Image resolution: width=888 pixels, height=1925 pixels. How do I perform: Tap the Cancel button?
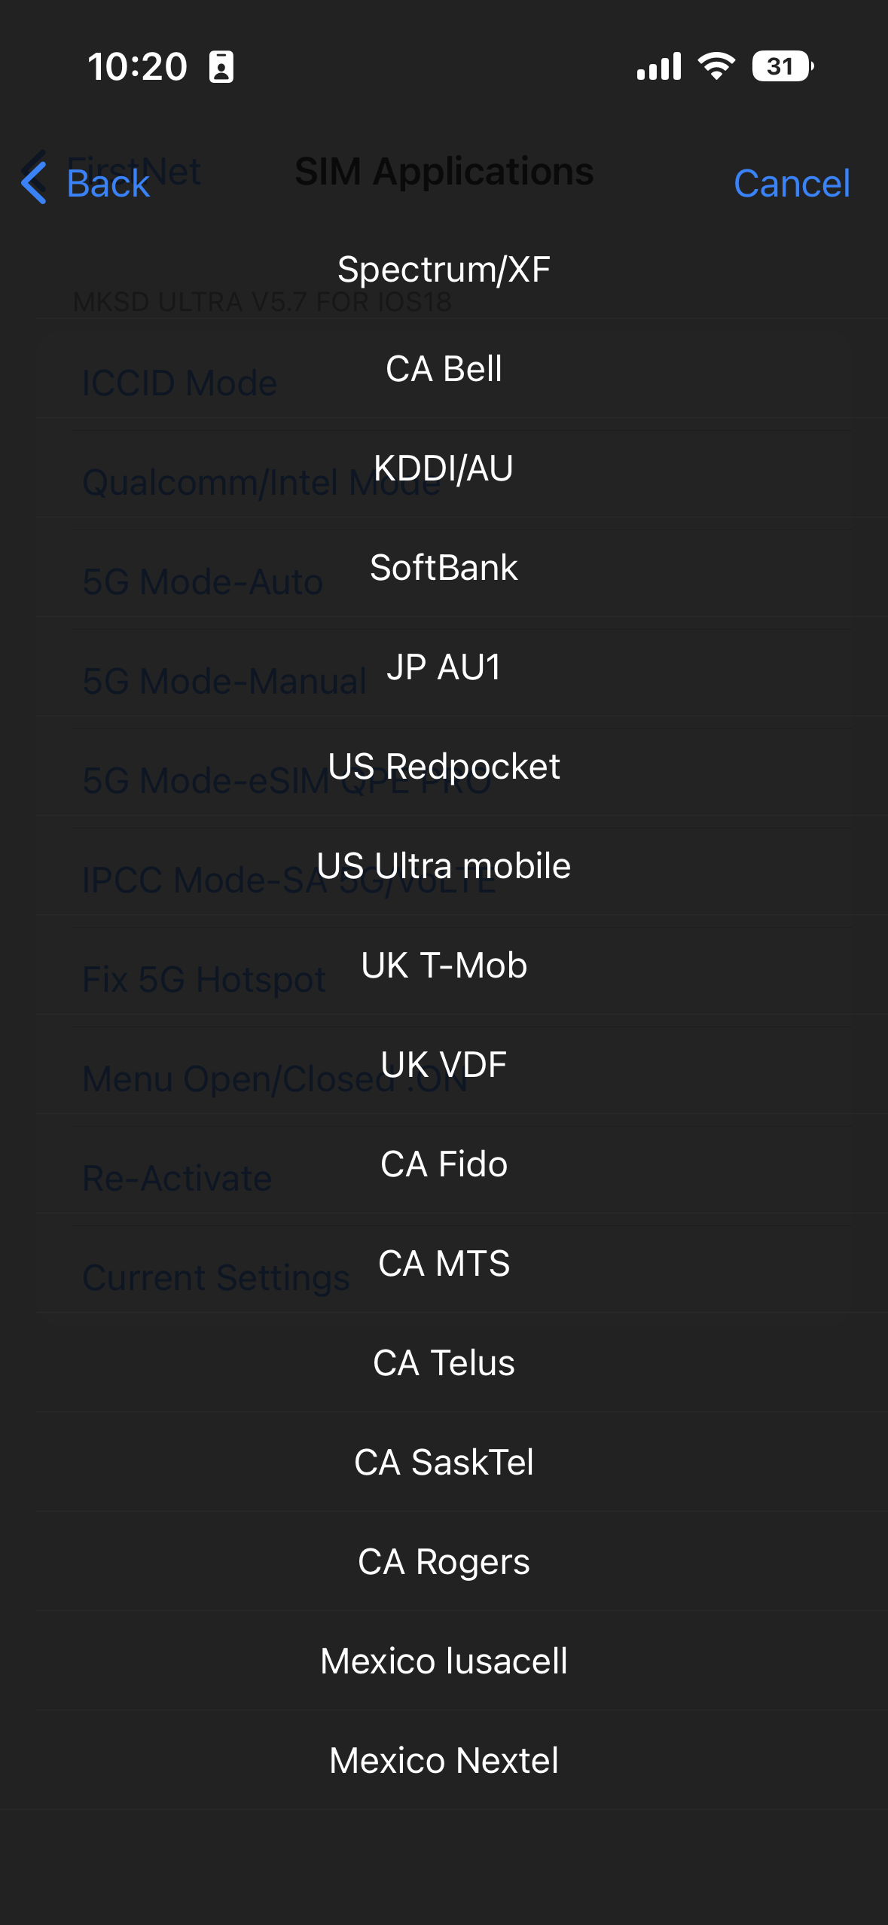pos(792,183)
